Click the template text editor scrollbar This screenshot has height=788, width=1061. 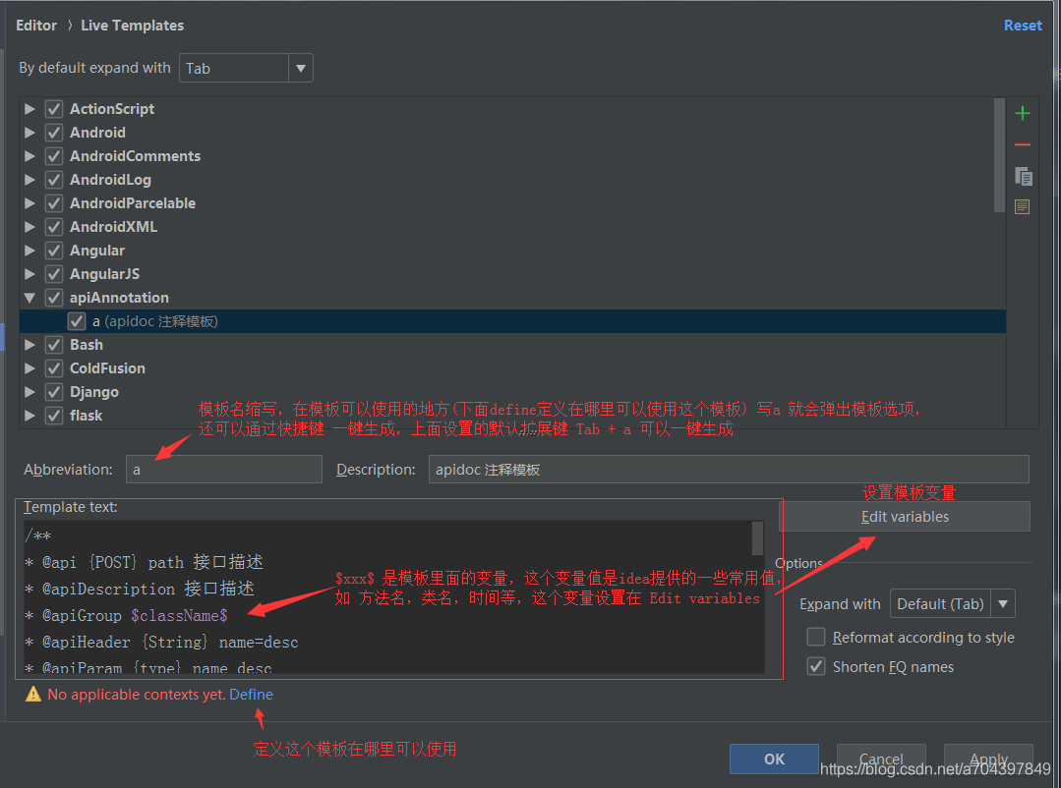(x=757, y=538)
